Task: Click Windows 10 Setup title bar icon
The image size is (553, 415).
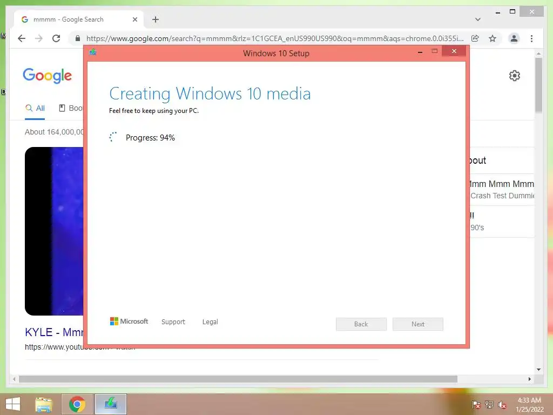Action: 93,52
